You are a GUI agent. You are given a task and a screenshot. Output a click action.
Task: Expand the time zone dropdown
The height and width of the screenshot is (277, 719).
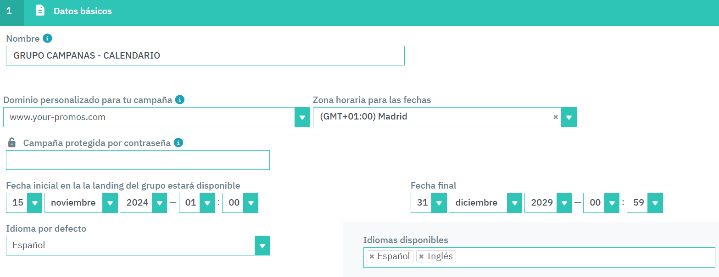pyautogui.click(x=569, y=117)
